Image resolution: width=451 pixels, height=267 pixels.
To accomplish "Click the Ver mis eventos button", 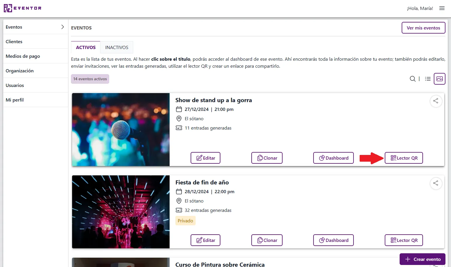I will pos(423,28).
